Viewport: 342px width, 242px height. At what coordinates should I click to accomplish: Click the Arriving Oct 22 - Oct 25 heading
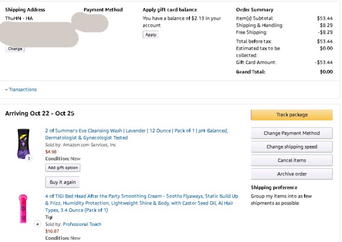pyautogui.click(x=40, y=114)
